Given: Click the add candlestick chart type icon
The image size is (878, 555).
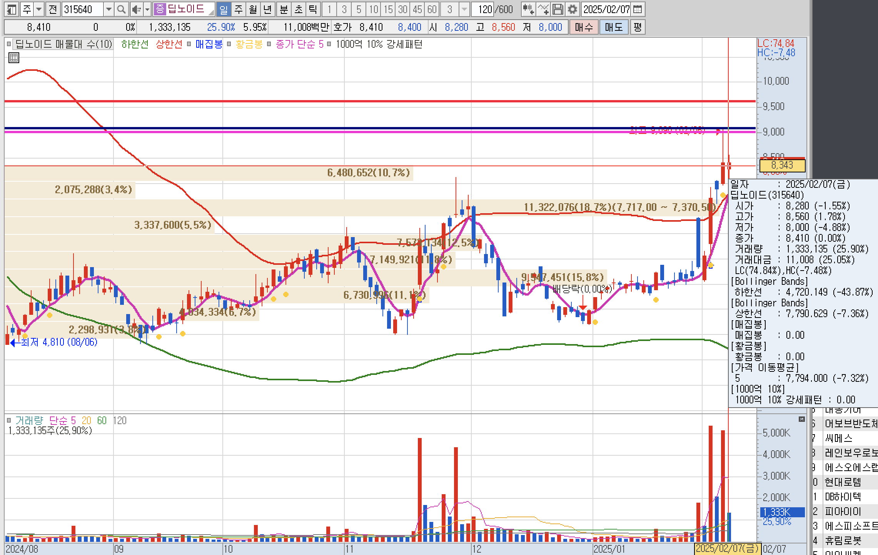Looking at the screenshot, I should point(528,9).
